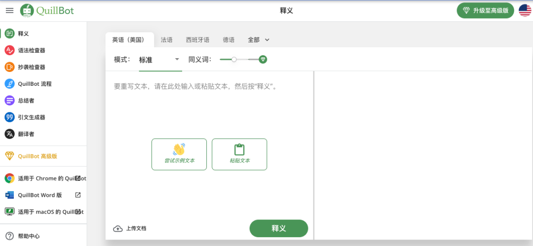Switch to the 德语 tab
This screenshot has width=533, height=246.
228,40
